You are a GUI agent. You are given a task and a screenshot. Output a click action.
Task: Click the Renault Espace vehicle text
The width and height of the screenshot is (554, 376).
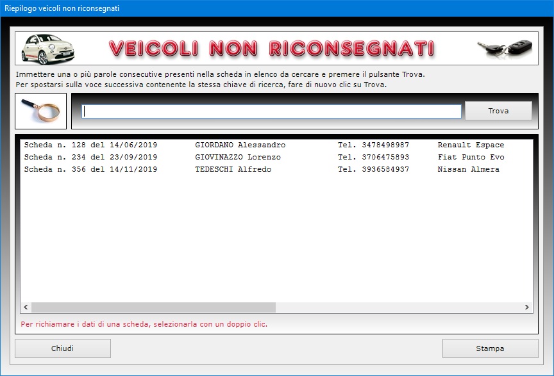(x=471, y=145)
